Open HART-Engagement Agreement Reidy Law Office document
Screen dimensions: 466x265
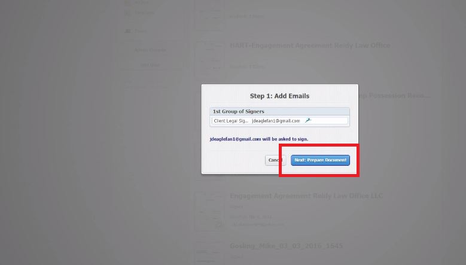[x=310, y=45]
